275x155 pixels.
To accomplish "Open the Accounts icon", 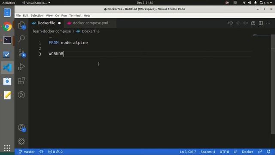I will tap(21, 127).
